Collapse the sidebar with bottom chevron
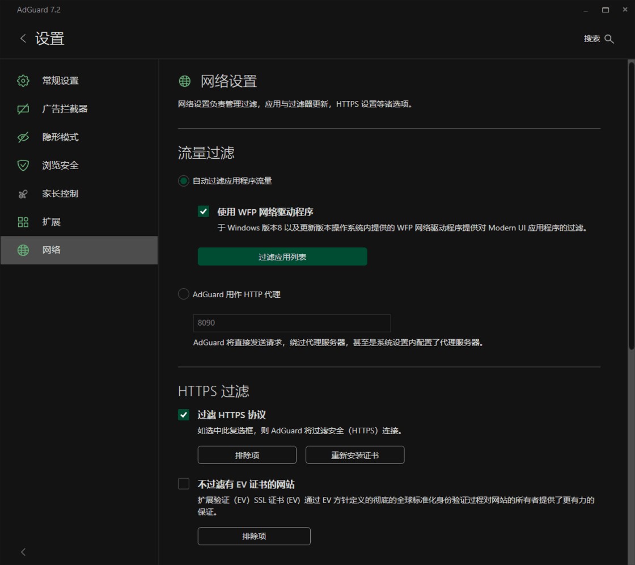Viewport: 635px width, 565px height. (x=23, y=551)
